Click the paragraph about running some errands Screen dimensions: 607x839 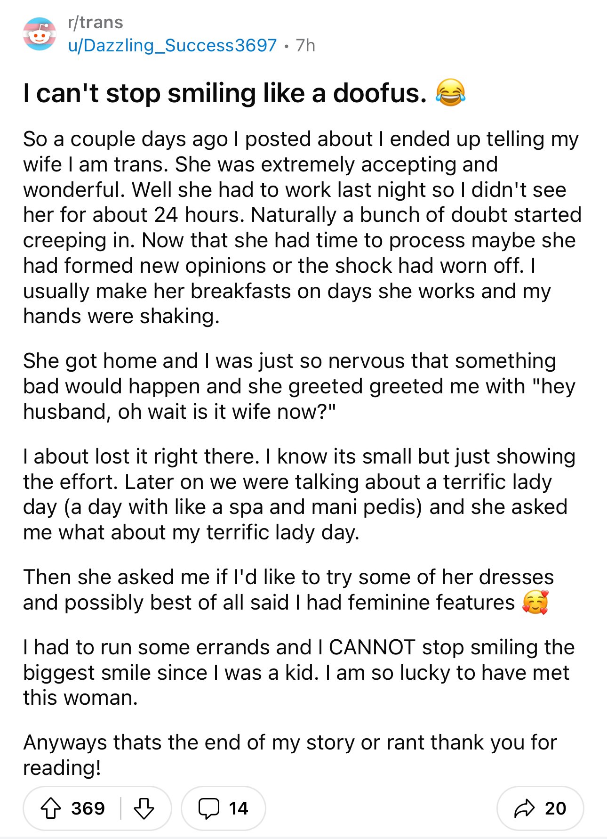299,672
